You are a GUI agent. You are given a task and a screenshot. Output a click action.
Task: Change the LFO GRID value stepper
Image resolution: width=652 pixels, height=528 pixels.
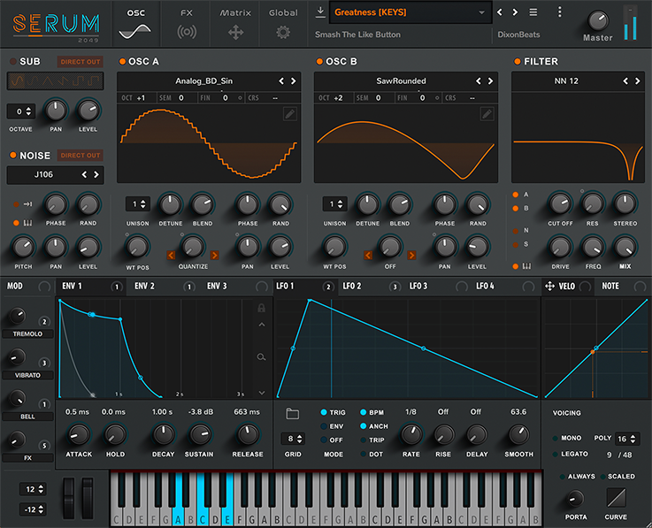(x=294, y=439)
